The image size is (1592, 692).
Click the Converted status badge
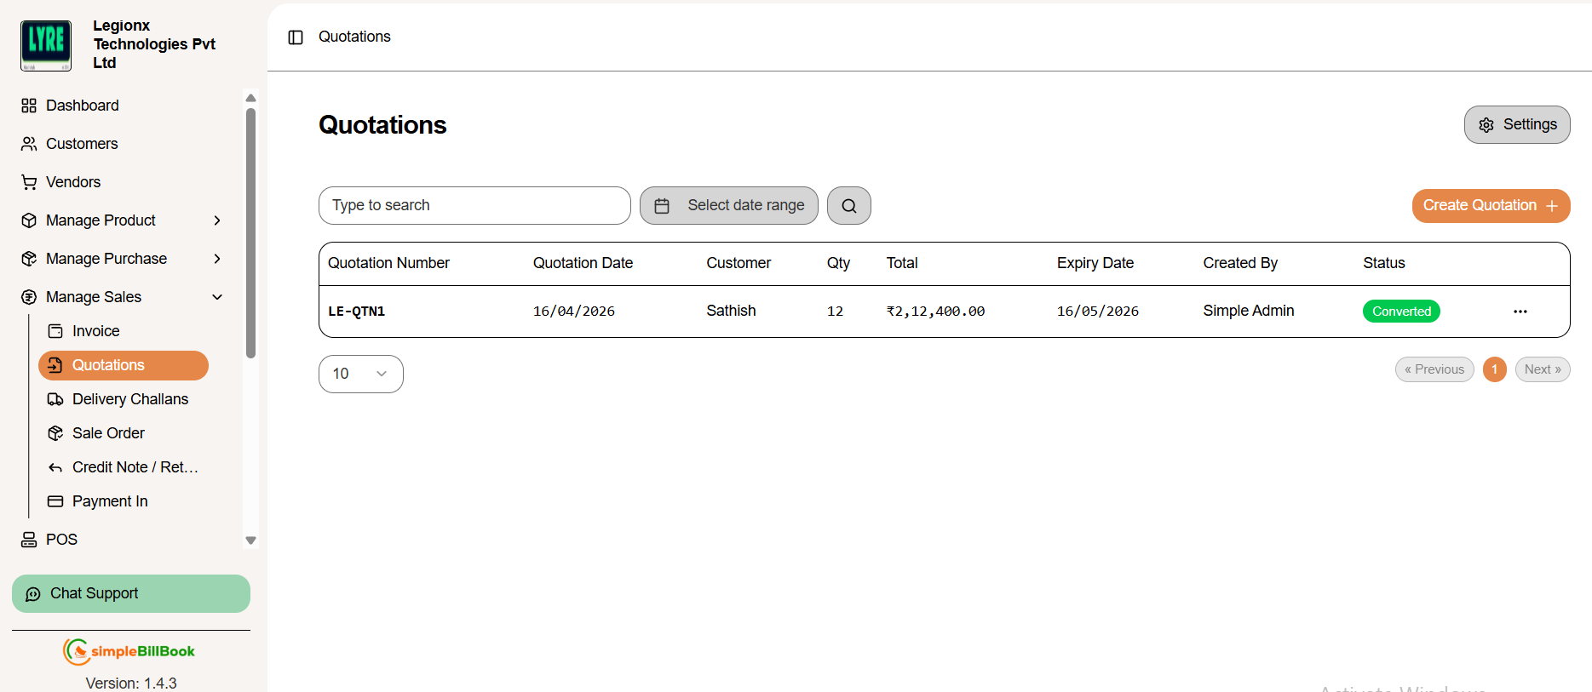[x=1401, y=312]
